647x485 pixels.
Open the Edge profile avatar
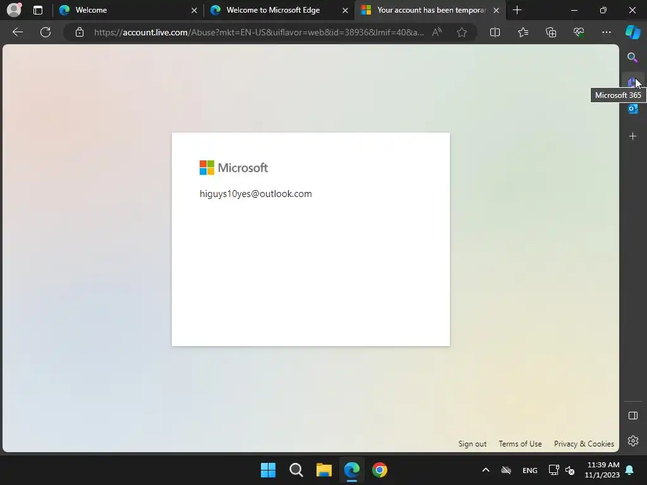[x=14, y=10]
